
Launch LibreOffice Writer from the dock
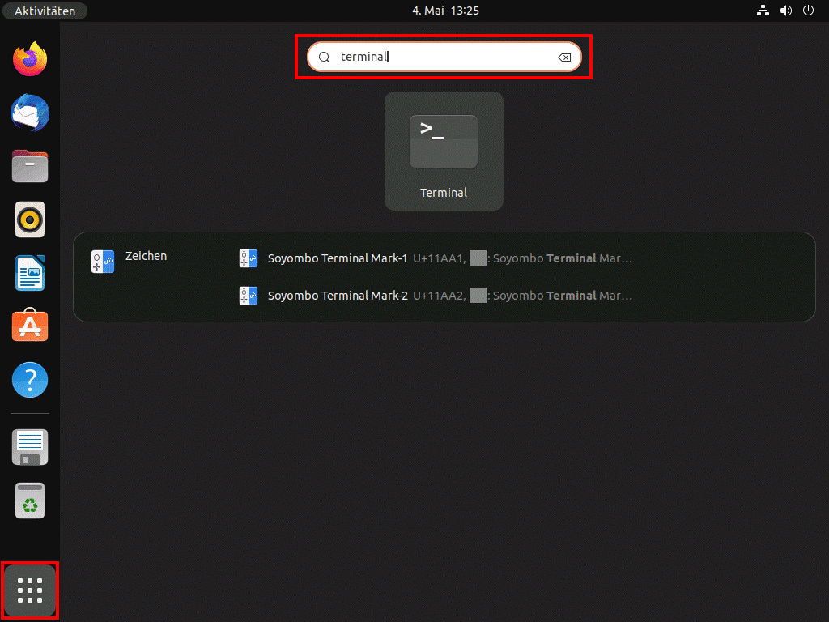coord(30,273)
